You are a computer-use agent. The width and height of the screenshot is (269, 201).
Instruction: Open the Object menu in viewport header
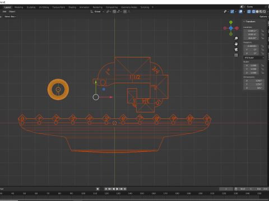[12, 12]
